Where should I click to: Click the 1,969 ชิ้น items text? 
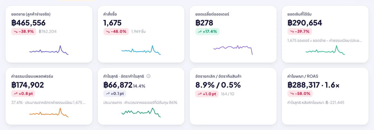[x=138, y=31]
